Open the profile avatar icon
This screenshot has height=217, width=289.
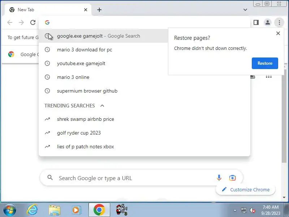(x=268, y=22)
